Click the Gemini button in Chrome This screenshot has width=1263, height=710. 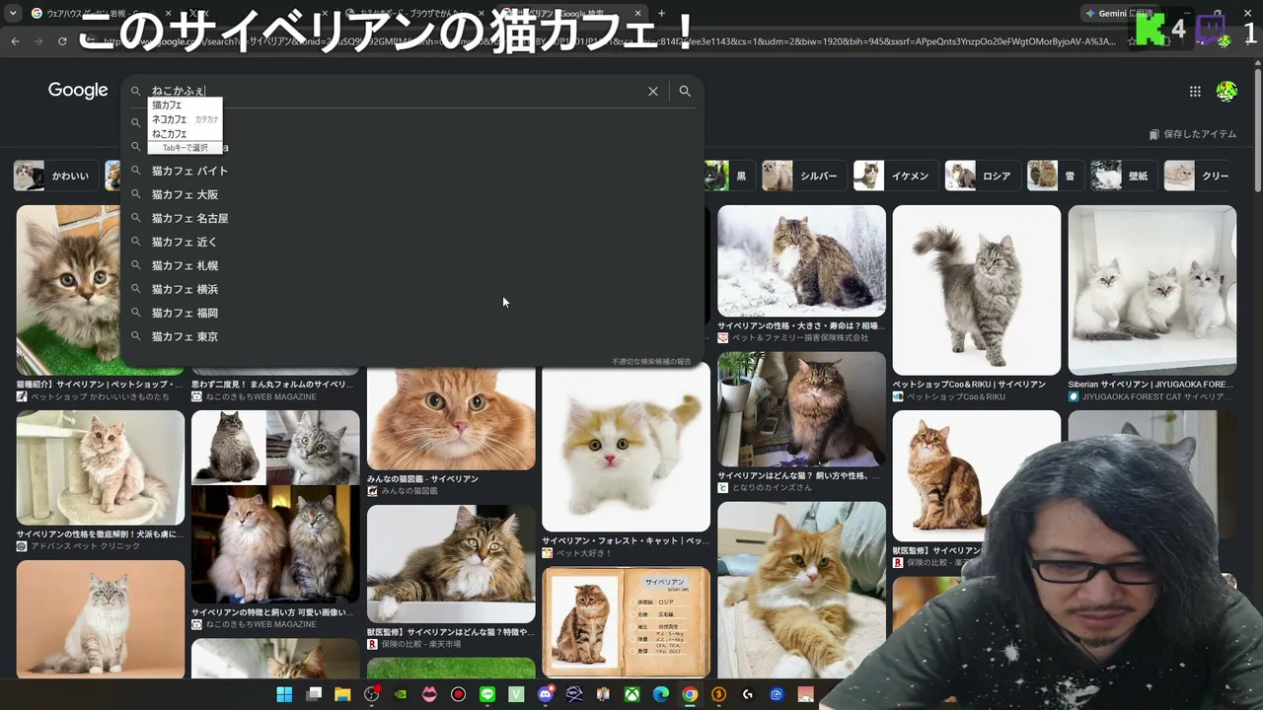(1119, 14)
